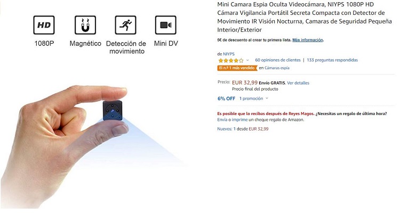
Task: Click the HD 1080P icon
Action: 44,25
